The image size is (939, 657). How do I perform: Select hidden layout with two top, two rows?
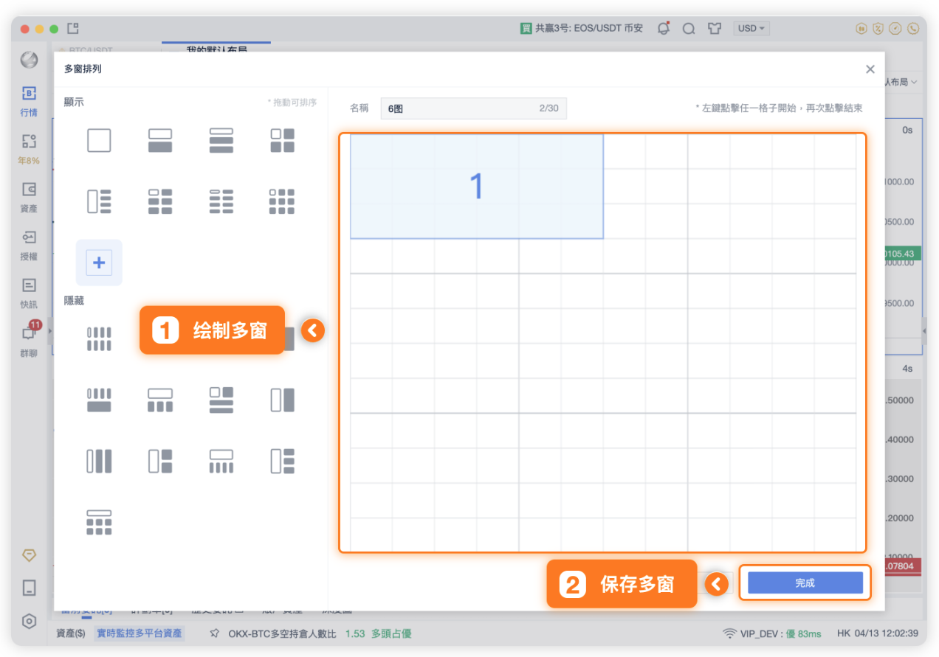pos(221,400)
